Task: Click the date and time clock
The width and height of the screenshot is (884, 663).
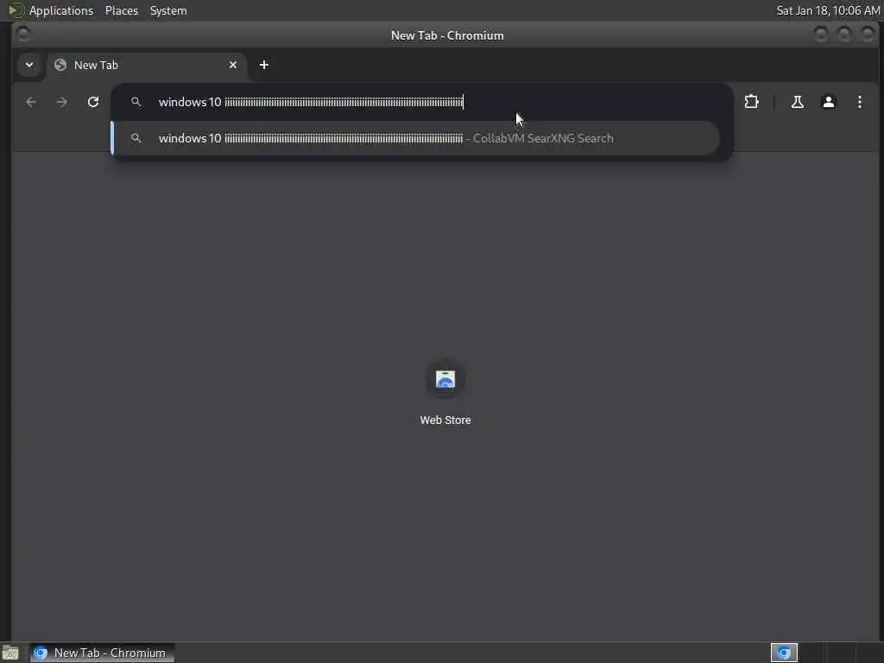Action: [x=828, y=10]
